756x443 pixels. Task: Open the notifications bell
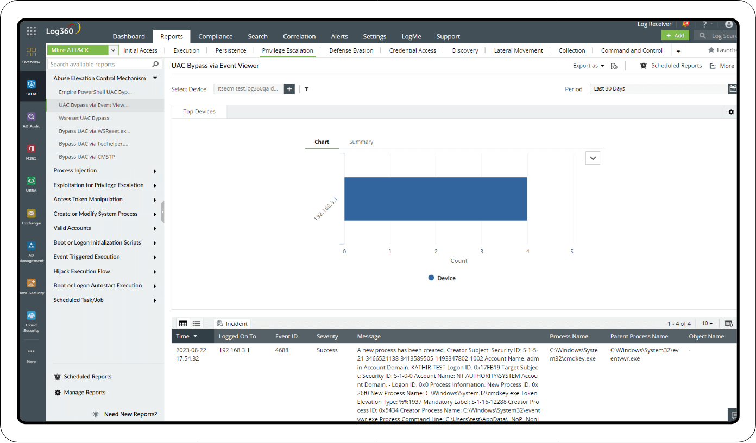685,24
